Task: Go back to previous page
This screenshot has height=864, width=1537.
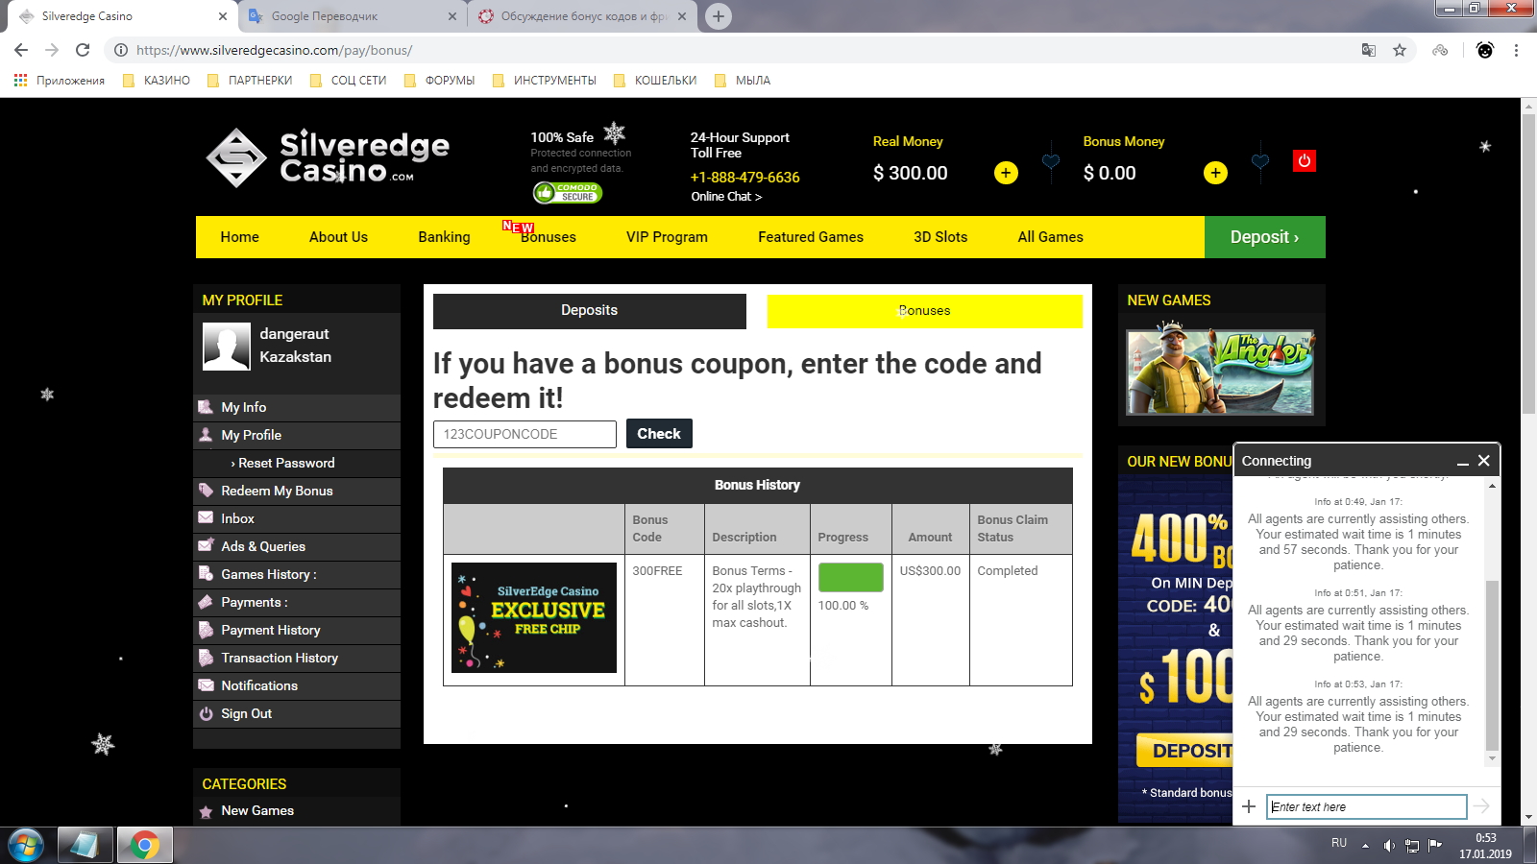Action: pos(21,50)
